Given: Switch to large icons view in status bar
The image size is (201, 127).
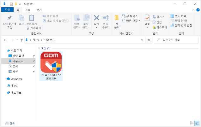Looking at the screenshot, I should [x=197, y=123].
